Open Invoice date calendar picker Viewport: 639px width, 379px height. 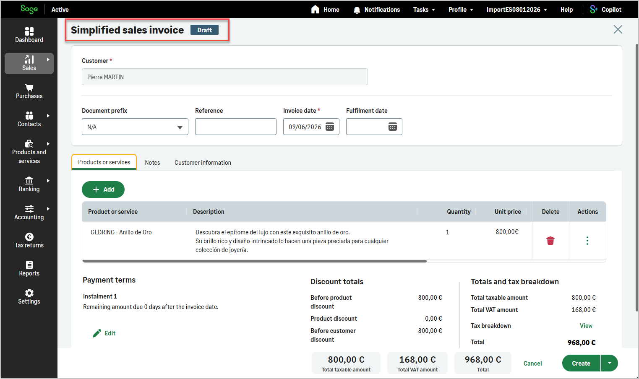[330, 127]
